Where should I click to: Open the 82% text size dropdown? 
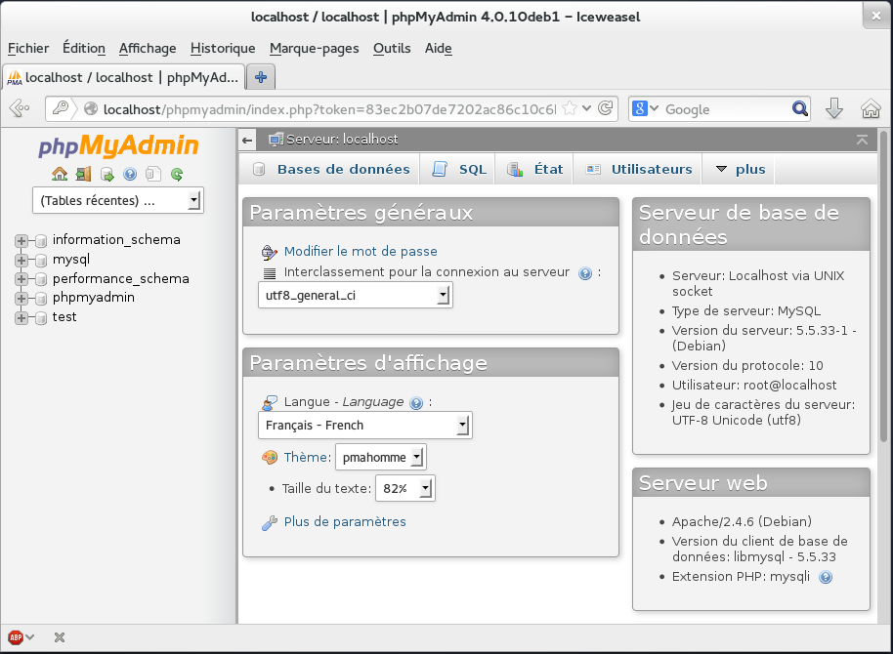(404, 488)
